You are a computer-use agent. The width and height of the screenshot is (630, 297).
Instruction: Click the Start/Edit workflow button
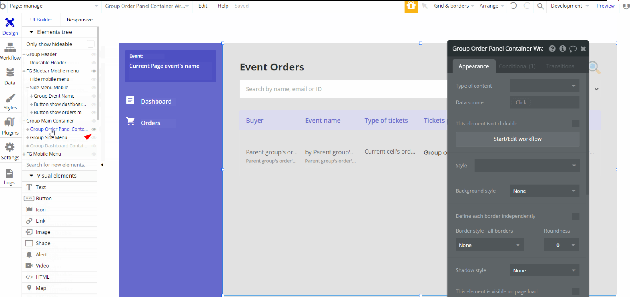517,139
